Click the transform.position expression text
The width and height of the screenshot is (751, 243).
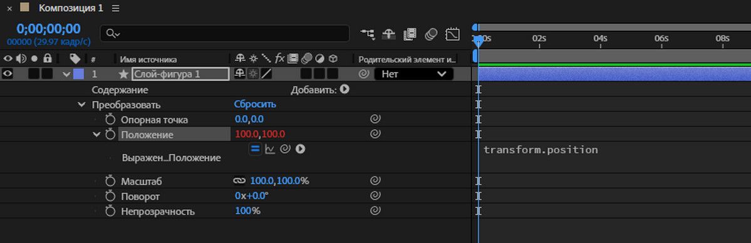click(541, 150)
